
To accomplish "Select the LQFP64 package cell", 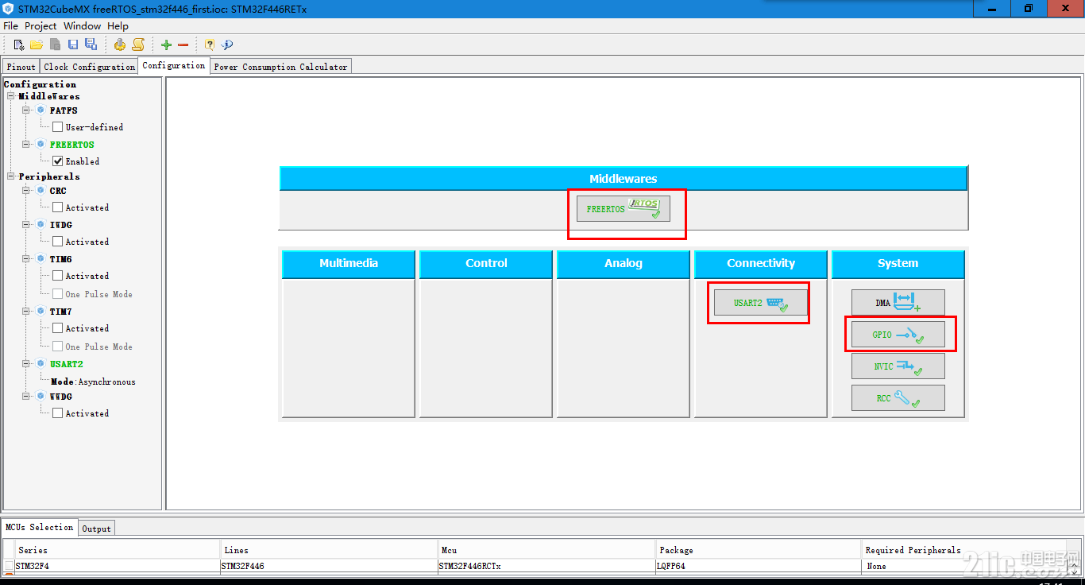I will (x=759, y=566).
